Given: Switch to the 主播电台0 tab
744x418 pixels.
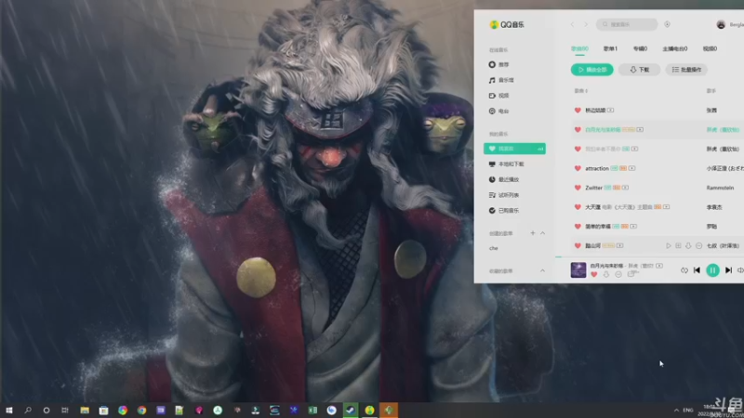Looking at the screenshot, I should click(x=675, y=49).
